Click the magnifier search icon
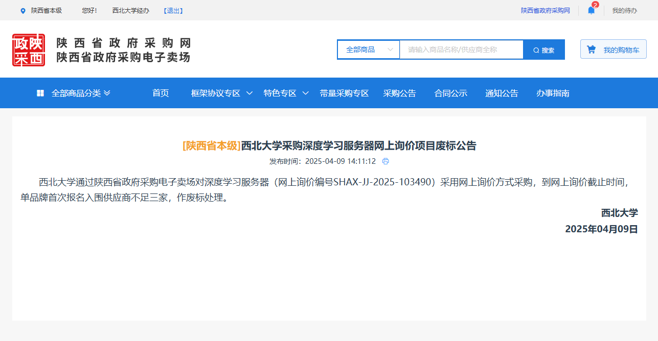 (536, 50)
